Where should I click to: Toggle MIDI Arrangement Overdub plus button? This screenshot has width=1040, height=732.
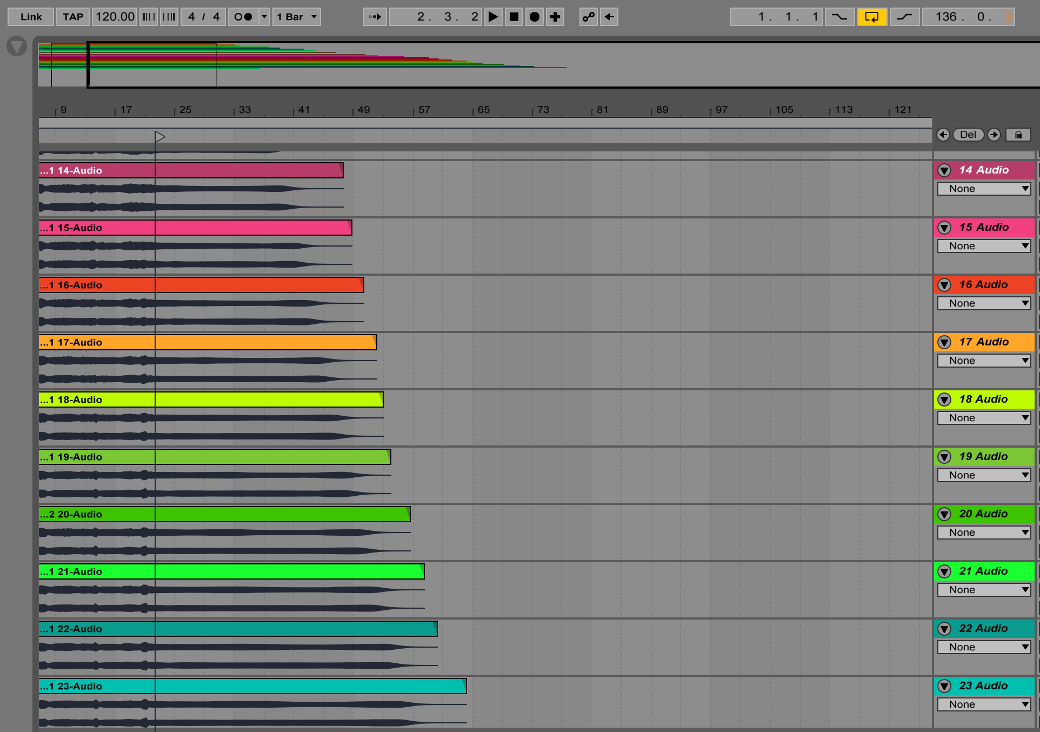555,17
